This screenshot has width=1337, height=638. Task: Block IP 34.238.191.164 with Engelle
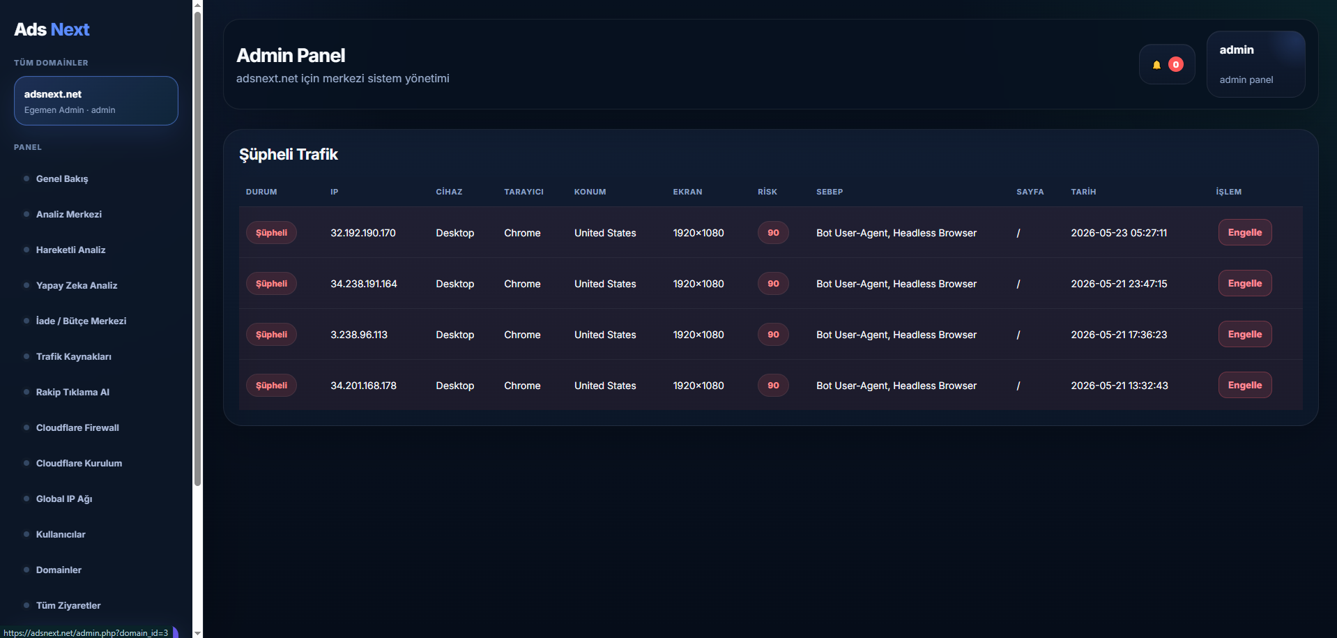(x=1245, y=283)
